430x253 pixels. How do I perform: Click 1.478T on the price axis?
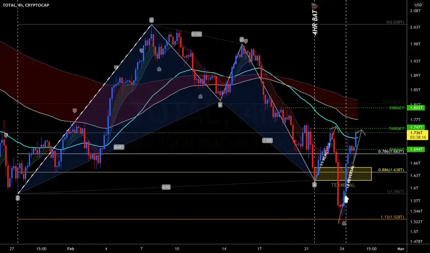pyautogui.click(x=416, y=241)
